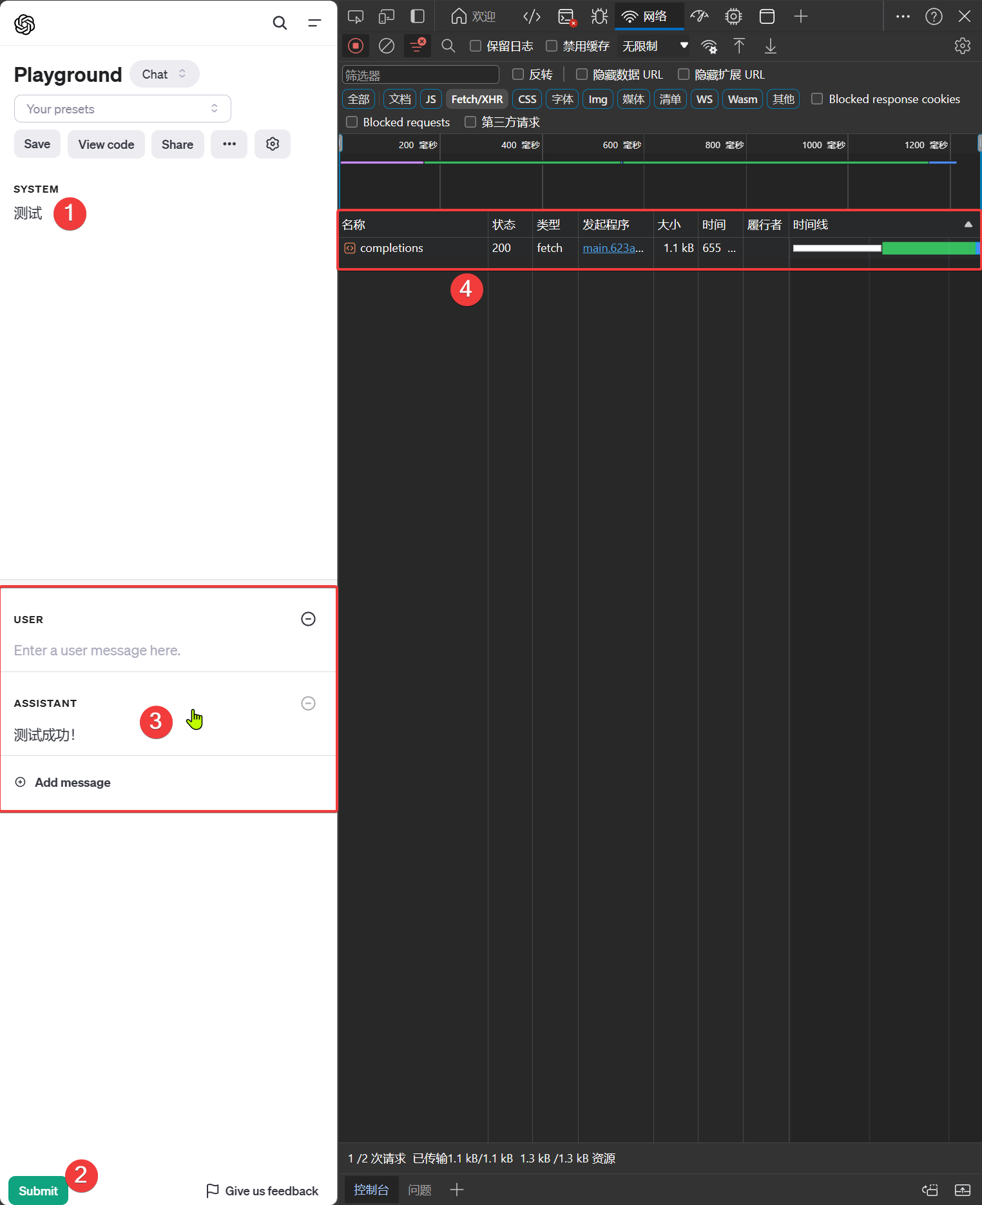Select CSS filter type
The image size is (982, 1205).
click(x=527, y=99)
